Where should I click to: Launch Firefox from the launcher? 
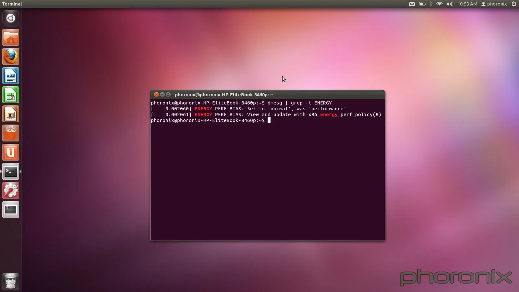click(11, 56)
